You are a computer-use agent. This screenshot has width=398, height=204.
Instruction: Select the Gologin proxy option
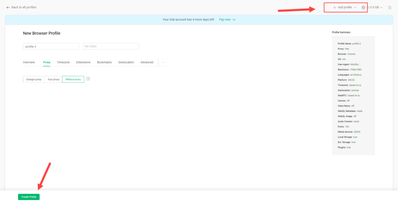pos(34,79)
